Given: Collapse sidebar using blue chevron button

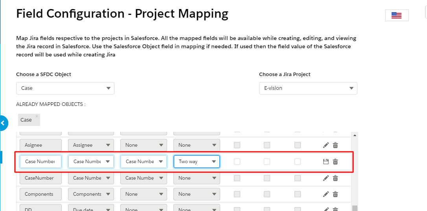Looking at the screenshot, I should 3,123.
